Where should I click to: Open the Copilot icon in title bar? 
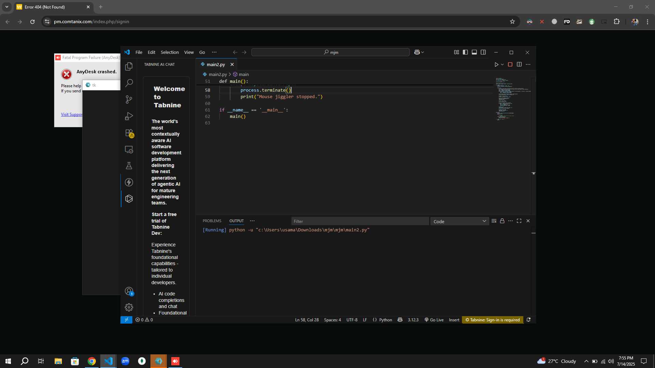(417, 52)
